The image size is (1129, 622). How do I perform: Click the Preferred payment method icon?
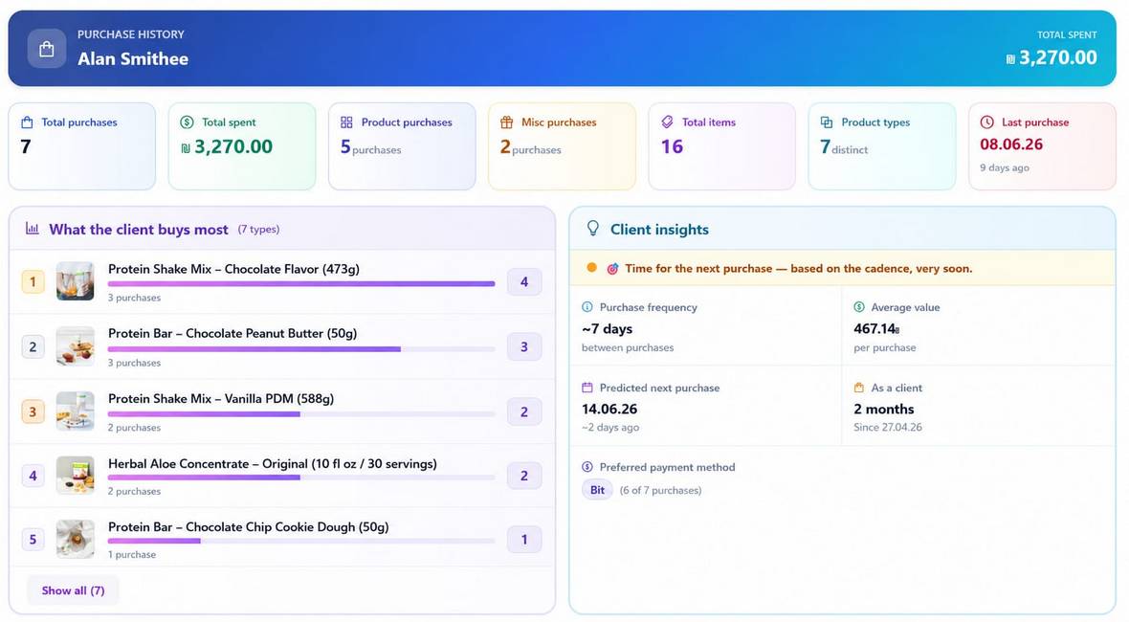[587, 467]
